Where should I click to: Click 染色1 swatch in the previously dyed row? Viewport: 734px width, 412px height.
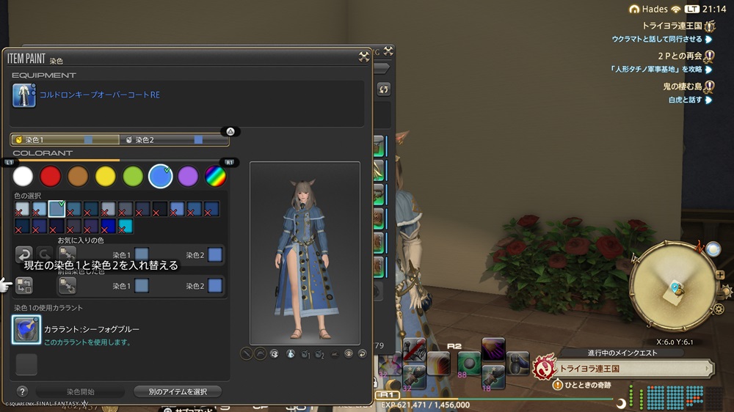[x=142, y=286]
